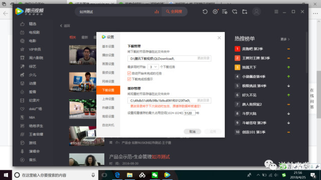Select the 最新 results tab
This screenshot has height=180, width=321.
click(x=85, y=37)
